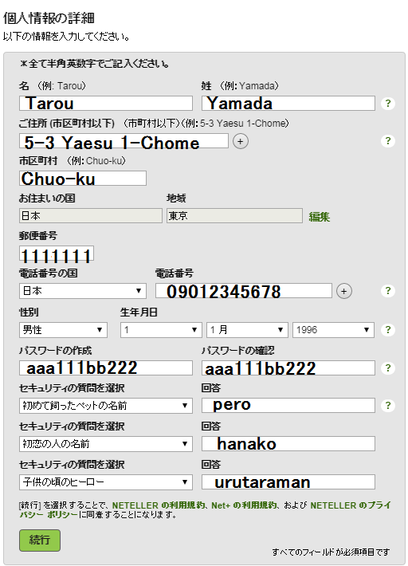Image resolution: width=408 pixels, height=566 pixels.
Task: Open the security question dropdown showing 子供の頃のヒーロー
Action: coord(106,481)
